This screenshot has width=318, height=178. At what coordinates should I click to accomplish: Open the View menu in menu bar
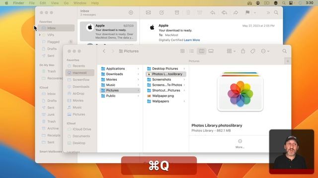55,3
